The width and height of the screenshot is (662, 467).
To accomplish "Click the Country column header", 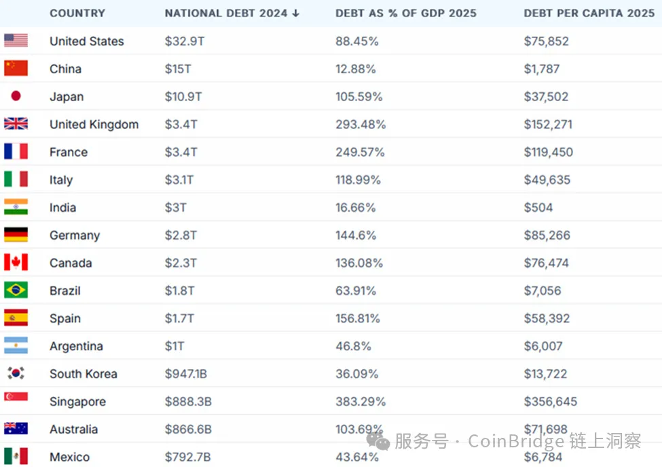I will click(x=77, y=13).
